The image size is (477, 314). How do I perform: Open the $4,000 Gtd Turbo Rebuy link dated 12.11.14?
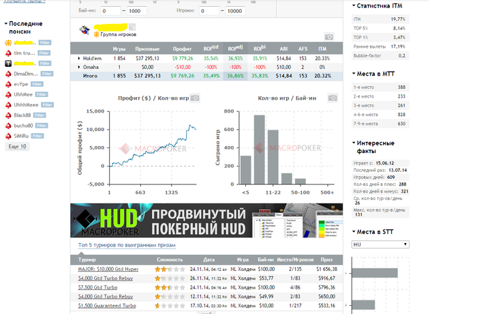click(x=106, y=297)
